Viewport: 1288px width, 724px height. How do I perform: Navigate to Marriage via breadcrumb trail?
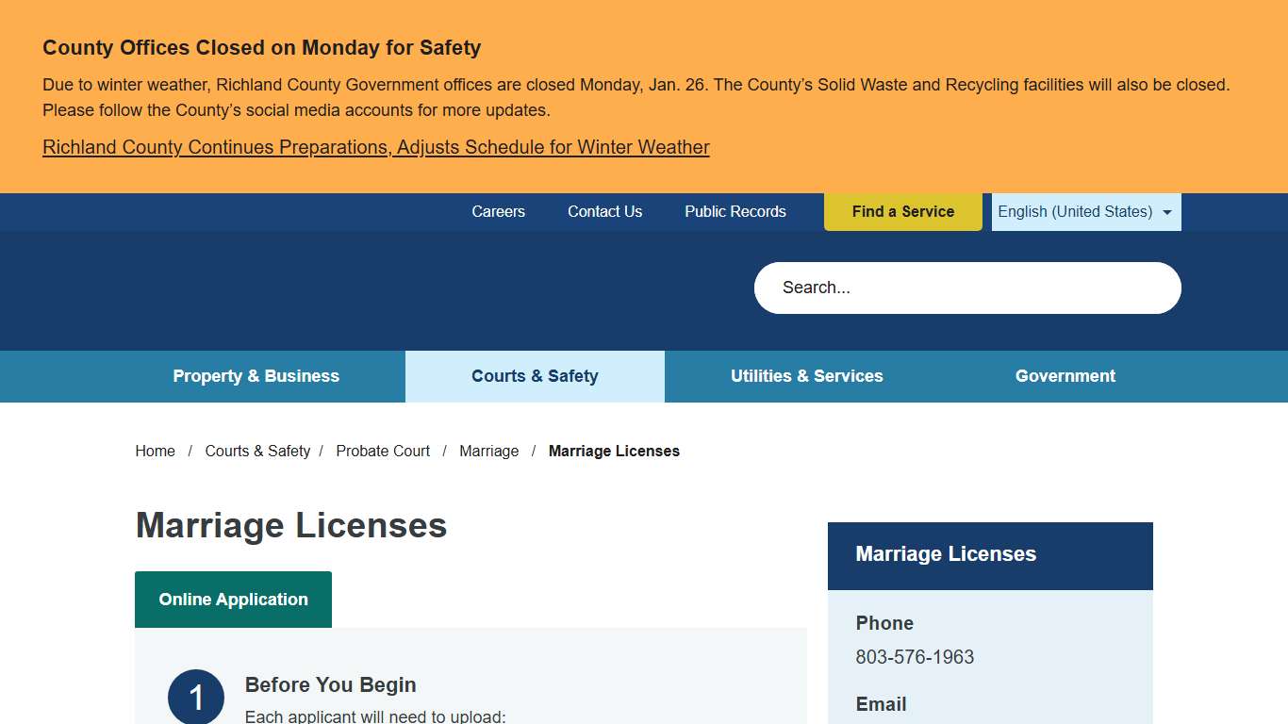[488, 451]
